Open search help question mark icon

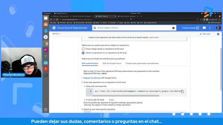(174, 28)
